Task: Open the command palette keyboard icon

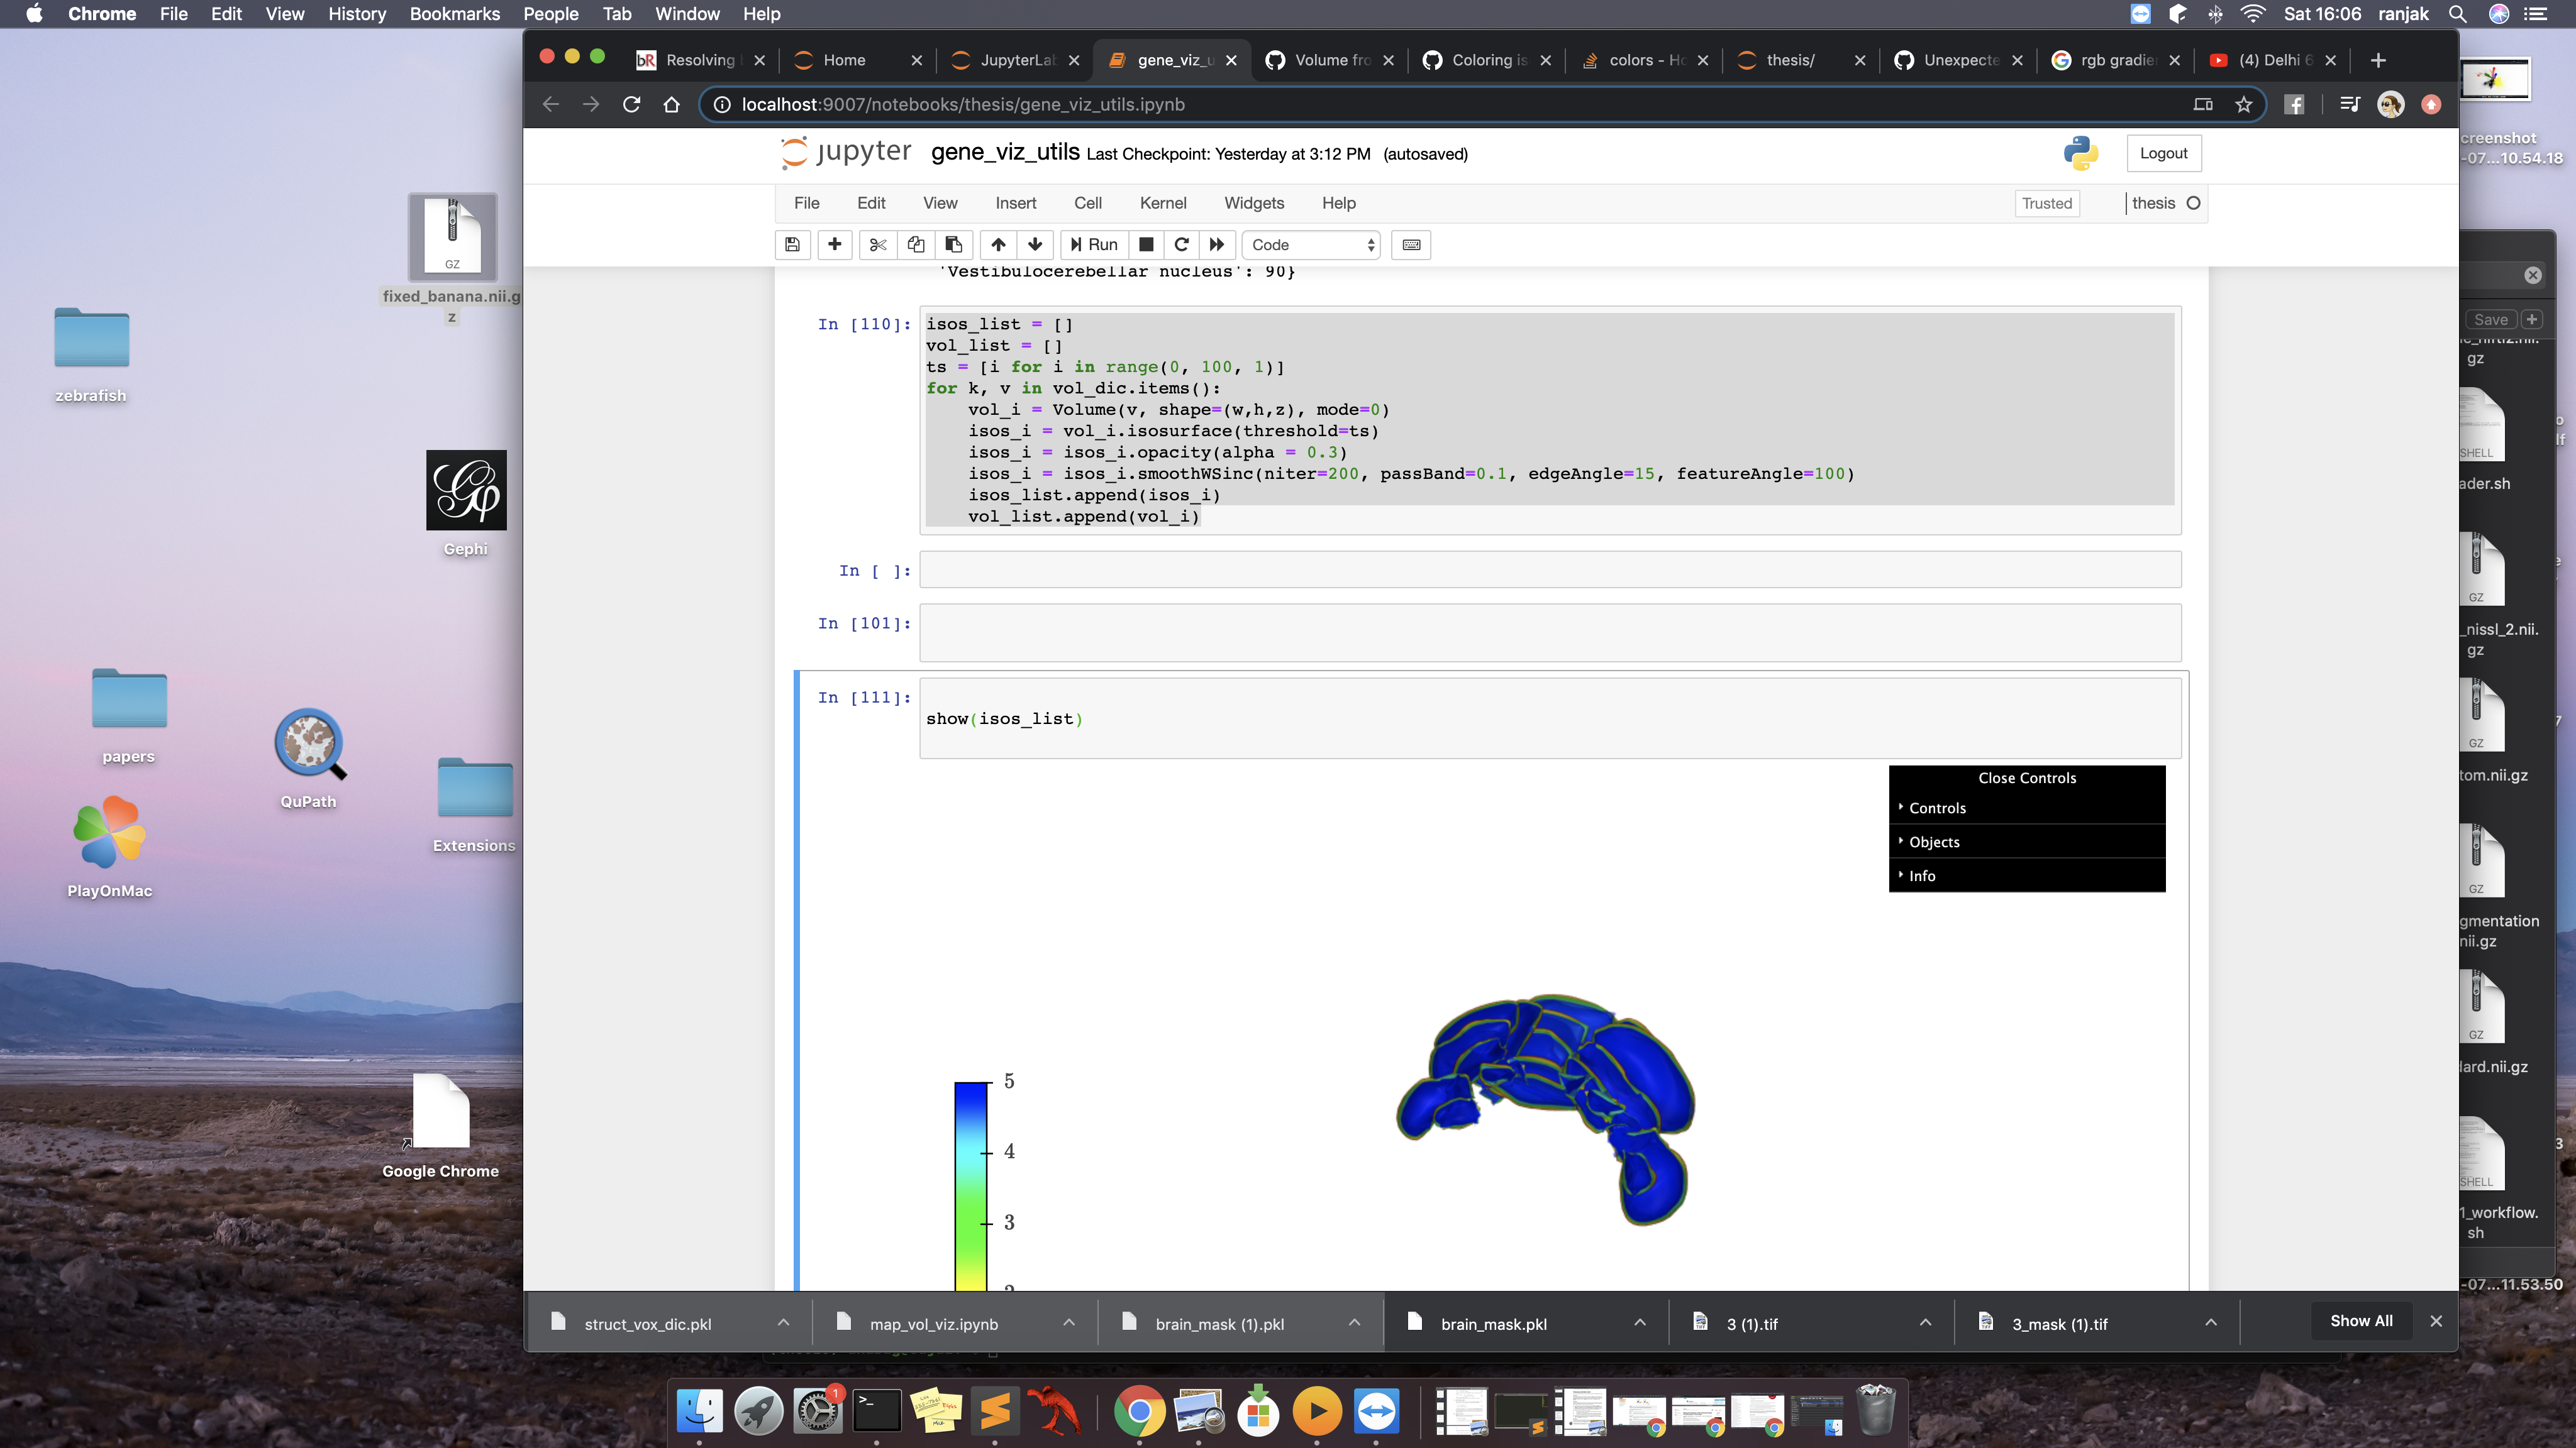Action: pyautogui.click(x=1411, y=245)
